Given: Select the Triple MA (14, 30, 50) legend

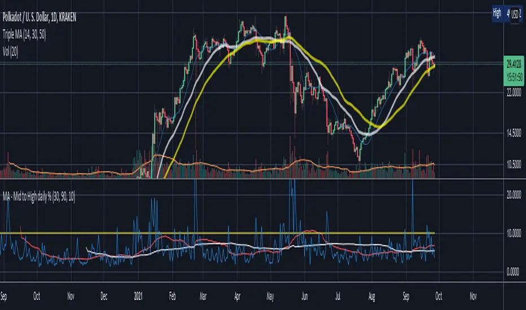Looking at the screenshot, I should click(24, 34).
